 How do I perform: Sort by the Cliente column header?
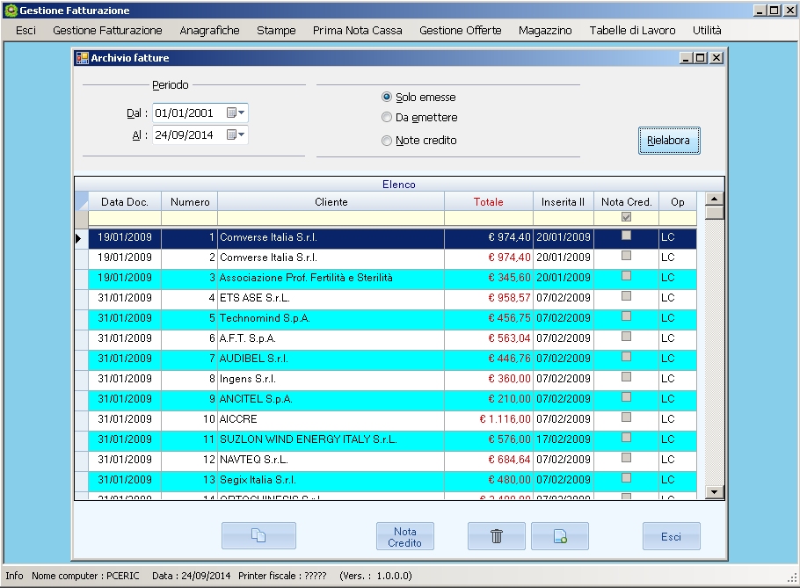(x=331, y=202)
